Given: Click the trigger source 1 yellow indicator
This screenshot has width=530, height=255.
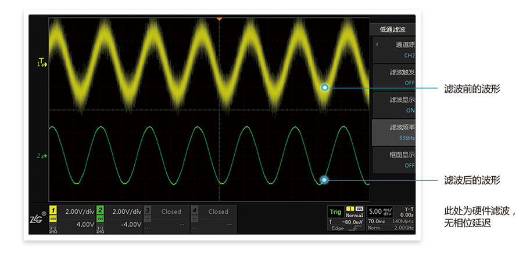Looking at the screenshot, I should (x=350, y=209).
